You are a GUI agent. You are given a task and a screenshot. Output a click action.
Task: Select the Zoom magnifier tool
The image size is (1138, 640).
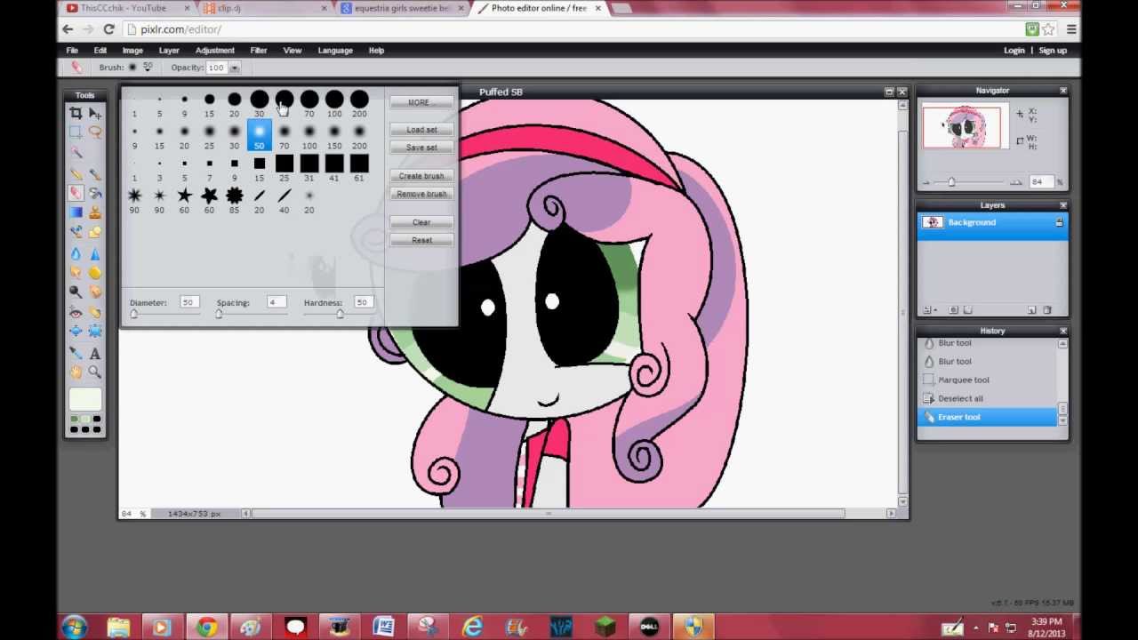(94, 372)
